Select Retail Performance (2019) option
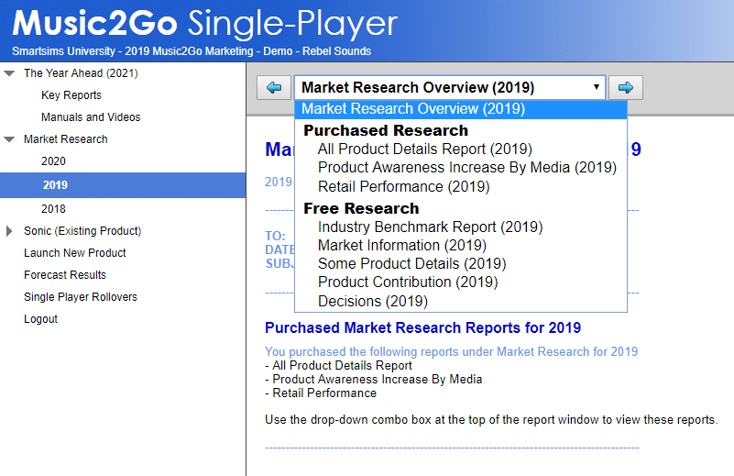Screen dimensions: 734x476 click(x=403, y=186)
